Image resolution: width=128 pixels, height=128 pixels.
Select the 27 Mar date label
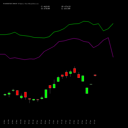(x=17, y=122)
